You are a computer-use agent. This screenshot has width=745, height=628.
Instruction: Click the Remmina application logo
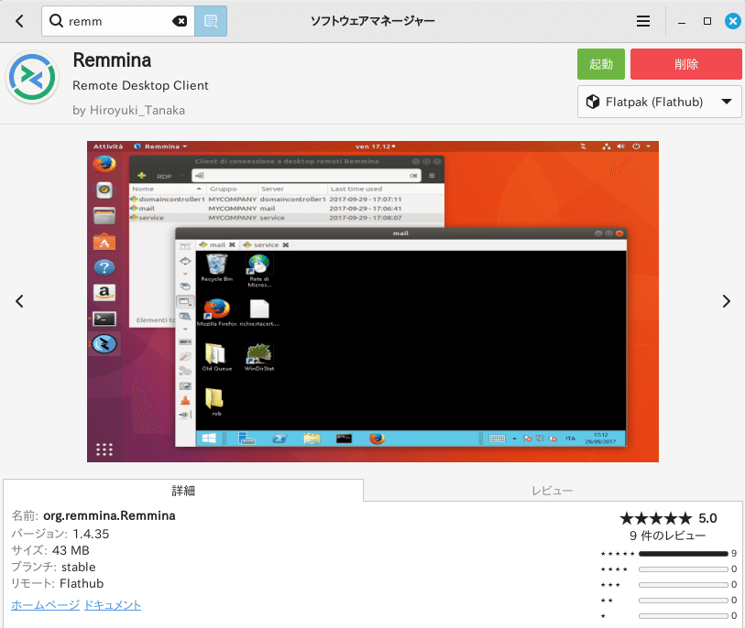click(32, 78)
